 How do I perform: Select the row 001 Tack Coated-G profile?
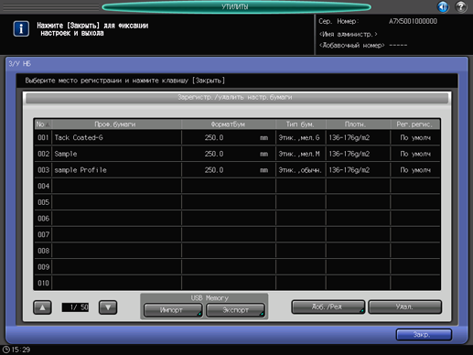pos(237,137)
